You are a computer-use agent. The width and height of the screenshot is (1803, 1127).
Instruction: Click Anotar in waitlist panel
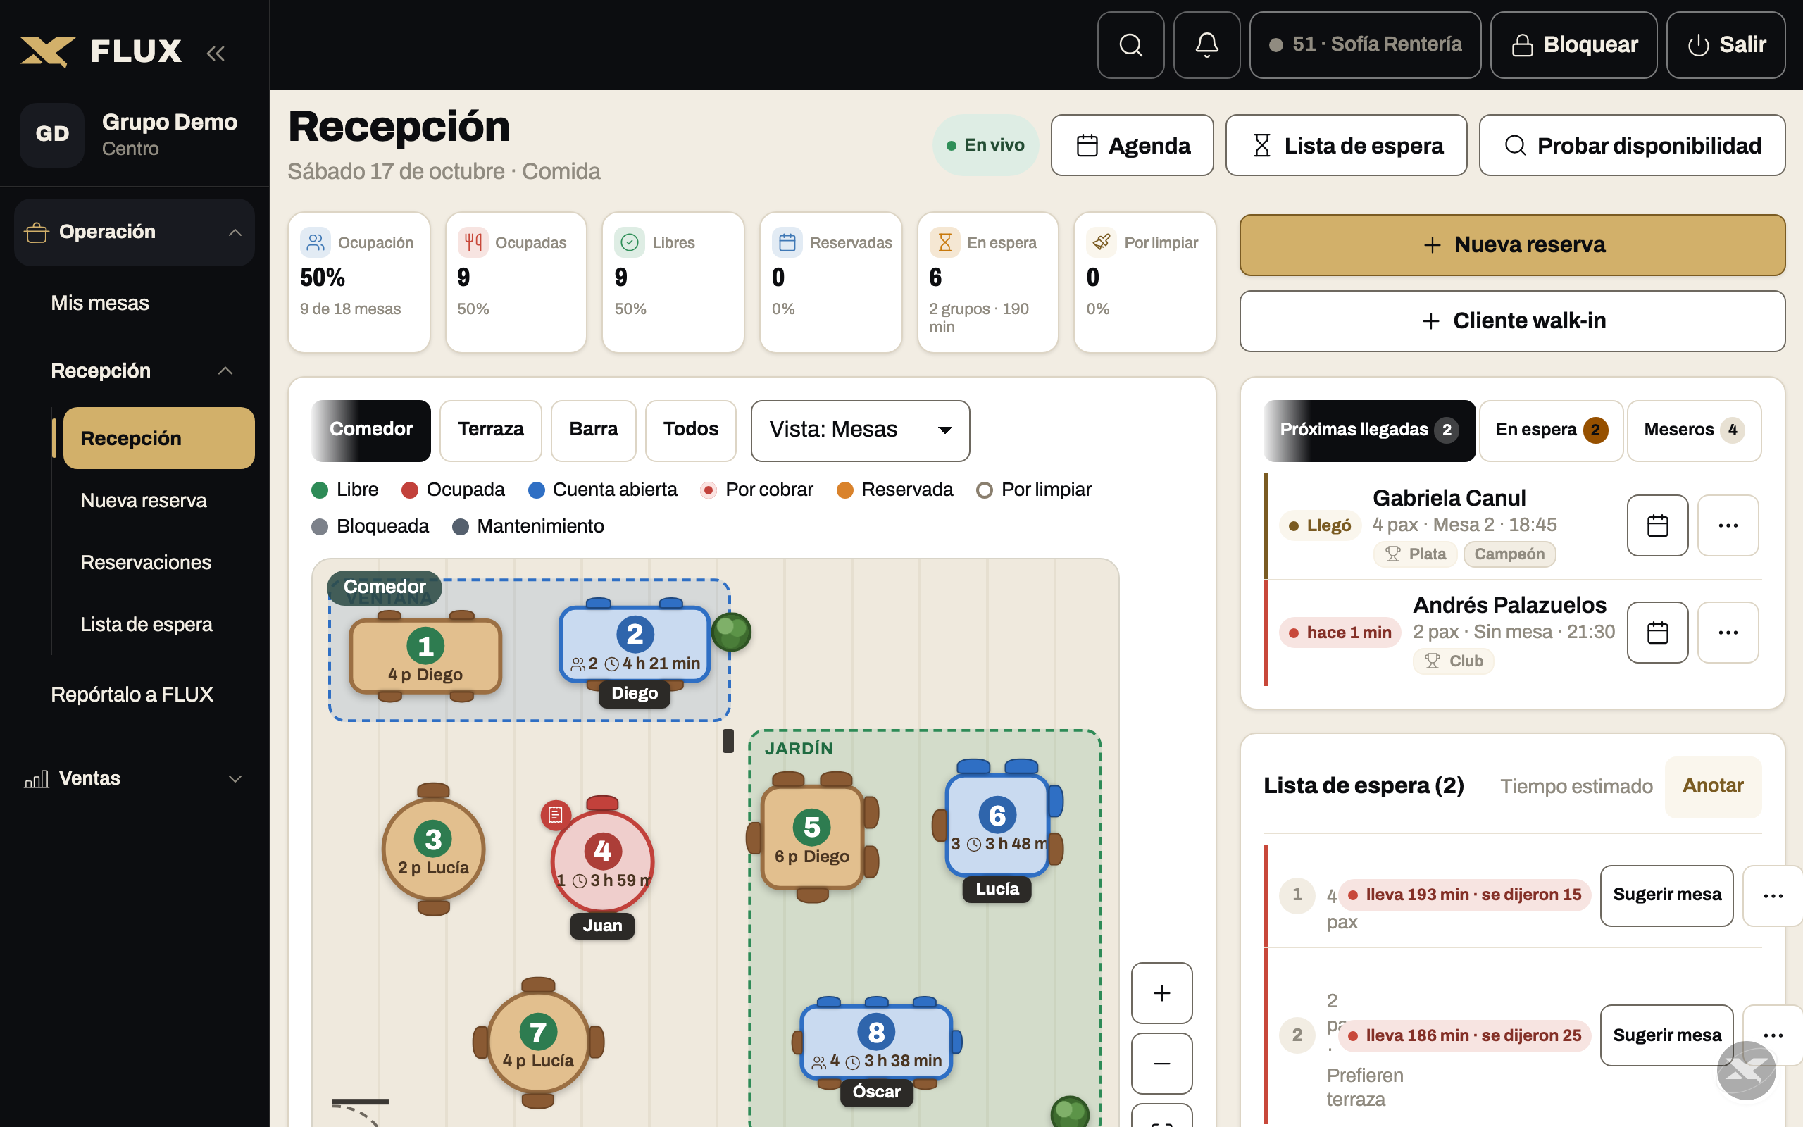click(1713, 786)
